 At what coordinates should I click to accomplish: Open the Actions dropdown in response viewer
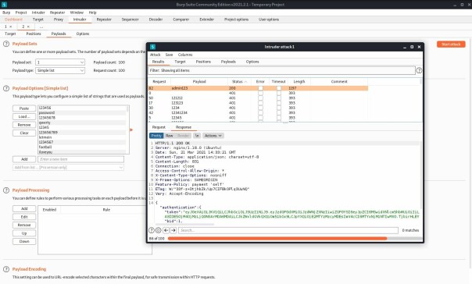(x=213, y=136)
